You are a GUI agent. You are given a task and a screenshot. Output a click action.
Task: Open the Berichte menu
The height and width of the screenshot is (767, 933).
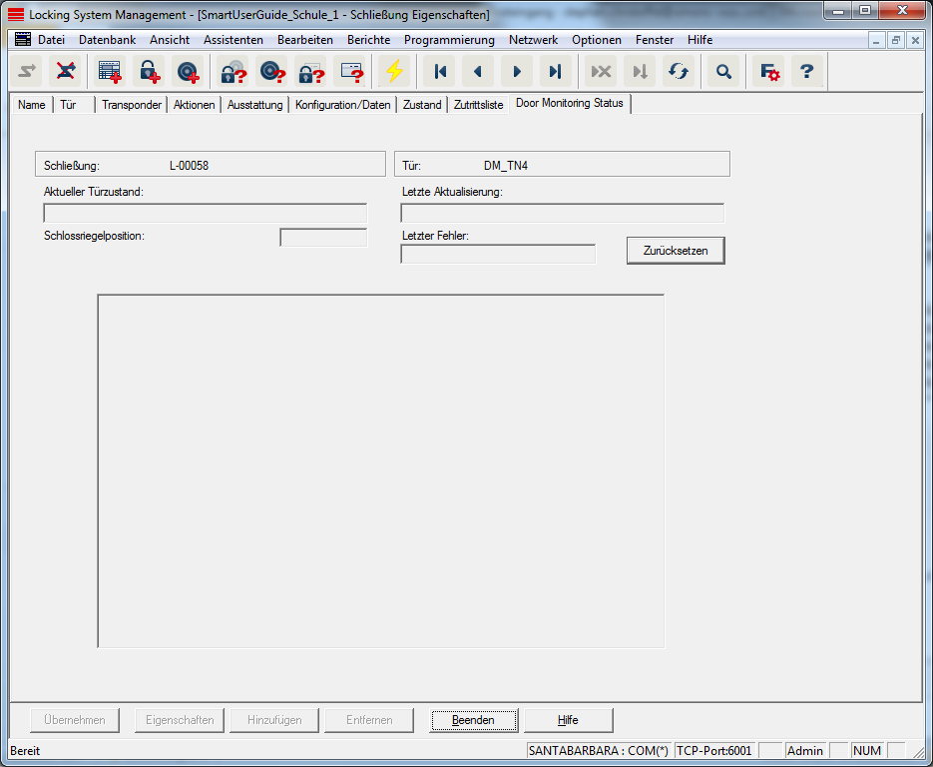(368, 40)
